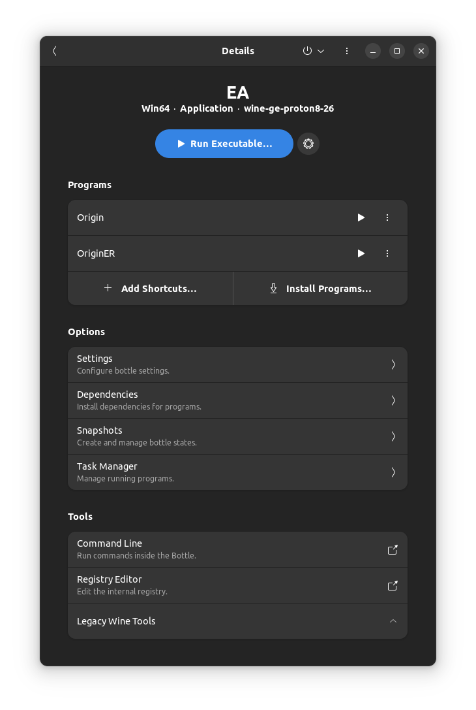Click Install Programs for the bottle
476x710 pixels.
pyautogui.click(x=320, y=288)
